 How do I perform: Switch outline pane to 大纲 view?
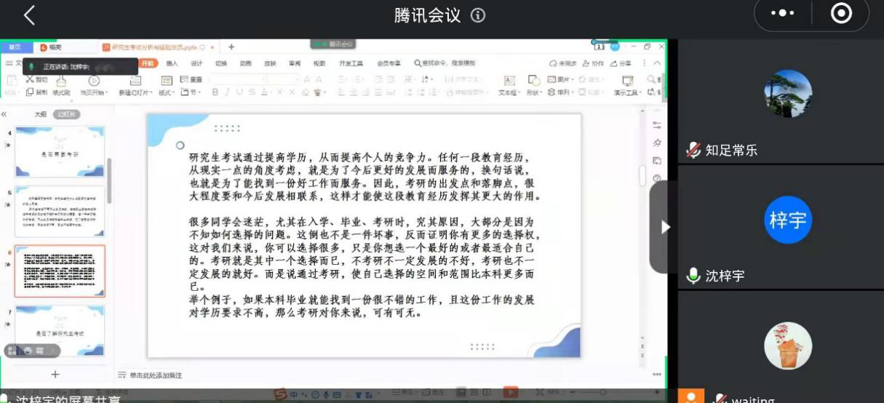[41, 114]
